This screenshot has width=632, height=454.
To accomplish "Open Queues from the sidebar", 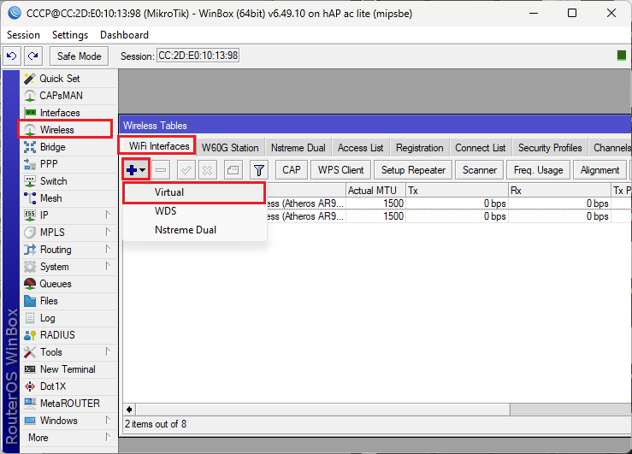I will coord(68,284).
